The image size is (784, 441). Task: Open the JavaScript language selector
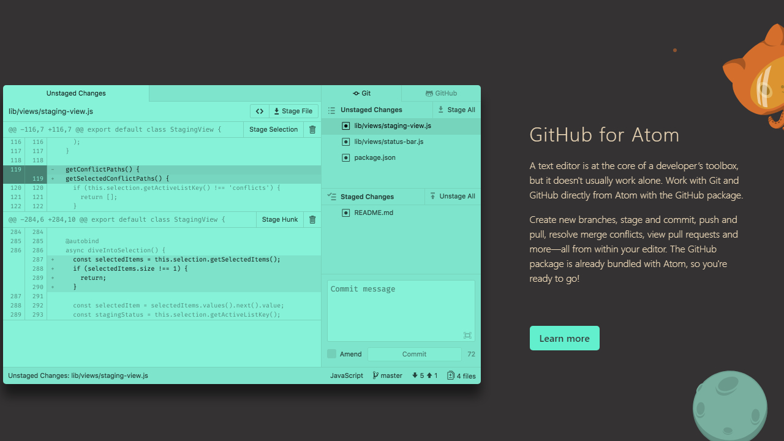click(x=346, y=375)
